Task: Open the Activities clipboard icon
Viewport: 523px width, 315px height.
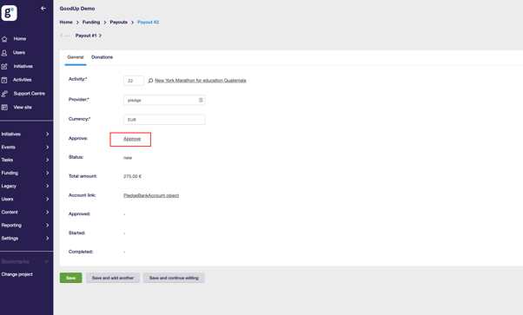Action: (4, 80)
